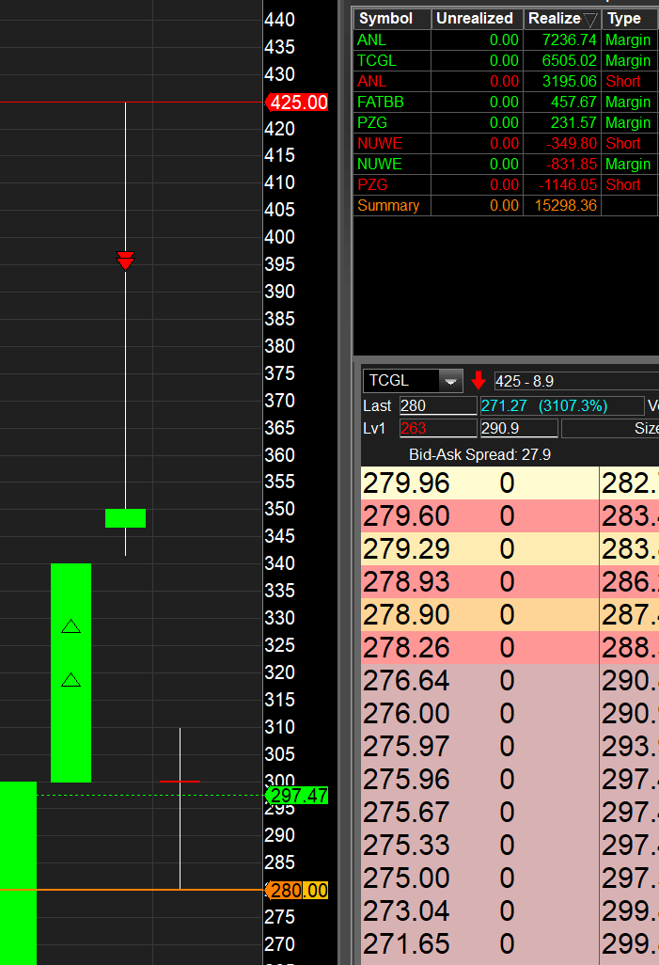Click the Lv1 bid field showing 263

pyautogui.click(x=438, y=428)
